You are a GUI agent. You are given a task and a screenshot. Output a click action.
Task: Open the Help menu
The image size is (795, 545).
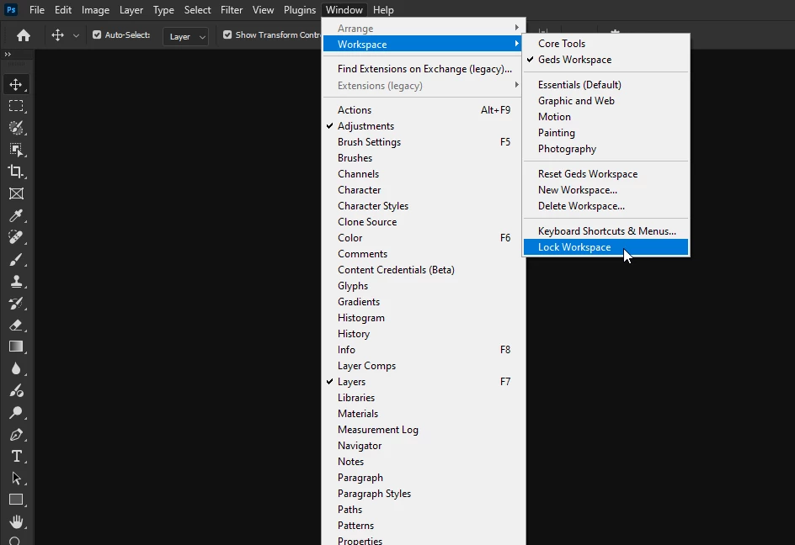click(x=383, y=10)
